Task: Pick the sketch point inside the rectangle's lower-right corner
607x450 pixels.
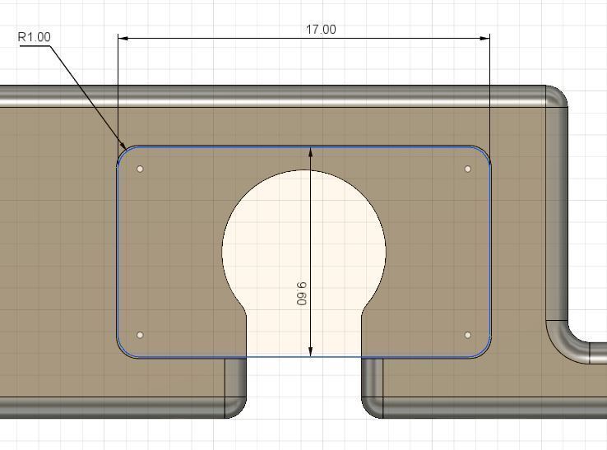Action: [468, 335]
